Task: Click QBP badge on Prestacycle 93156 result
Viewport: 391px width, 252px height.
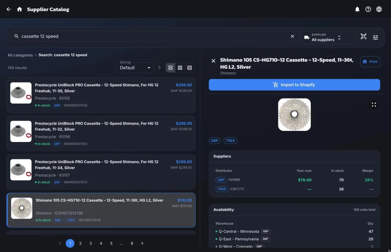Action: (57, 144)
